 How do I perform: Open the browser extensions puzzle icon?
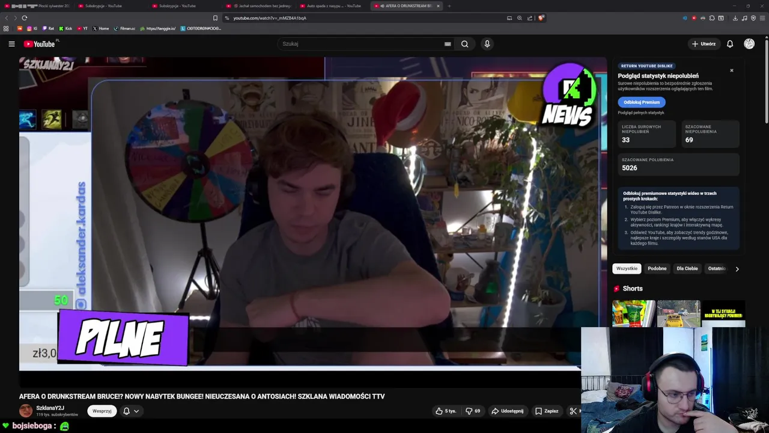click(x=712, y=18)
